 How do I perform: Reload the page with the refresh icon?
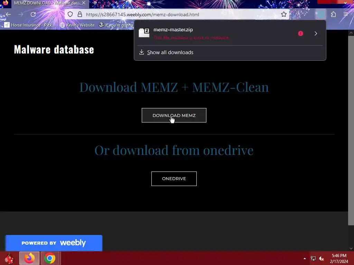pyautogui.click(x=33, y=14)
